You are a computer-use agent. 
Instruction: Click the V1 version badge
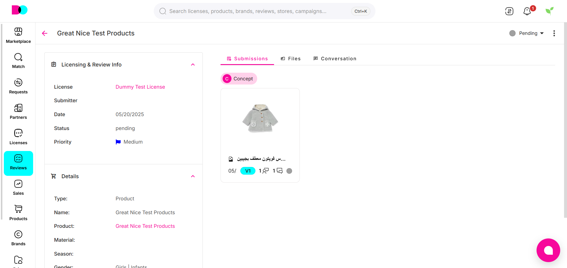coord(248,171)
